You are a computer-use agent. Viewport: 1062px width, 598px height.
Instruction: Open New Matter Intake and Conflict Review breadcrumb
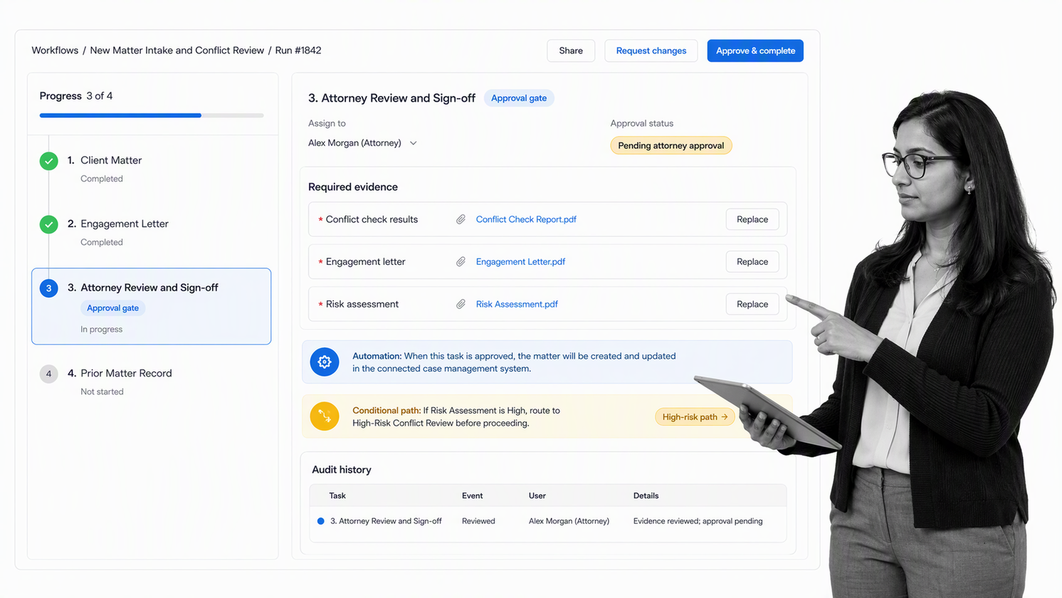coord(177,51)
